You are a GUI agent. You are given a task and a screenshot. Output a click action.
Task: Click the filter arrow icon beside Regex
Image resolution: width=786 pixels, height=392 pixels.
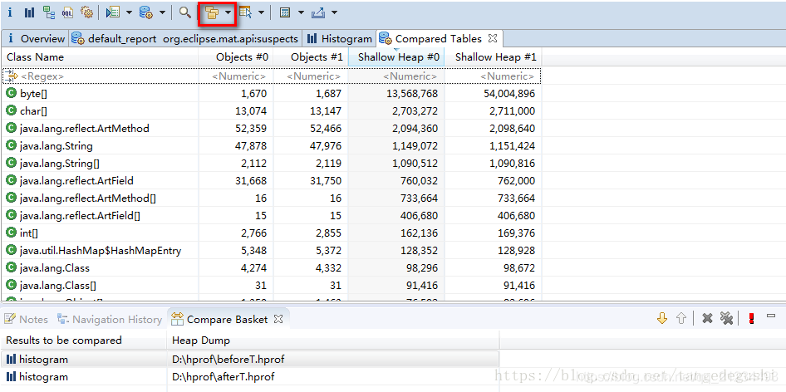click(x=11, y=76)
